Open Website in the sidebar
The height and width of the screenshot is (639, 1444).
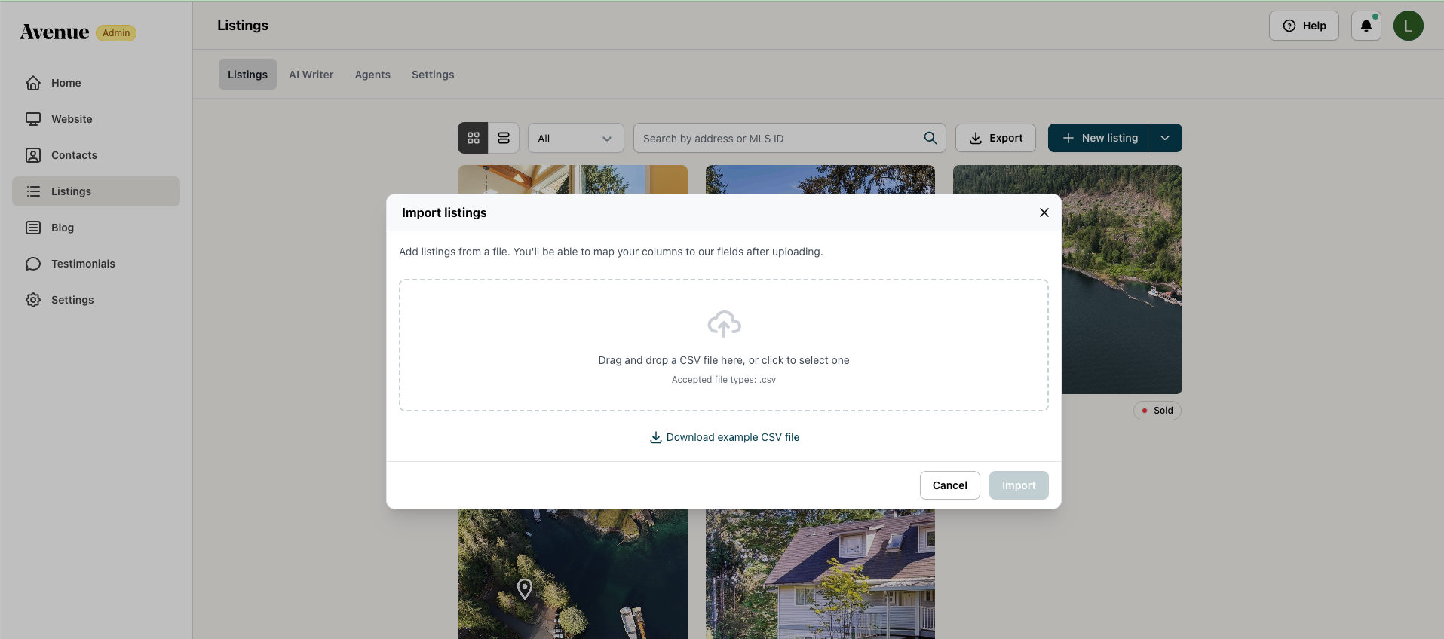click(96, 119)
